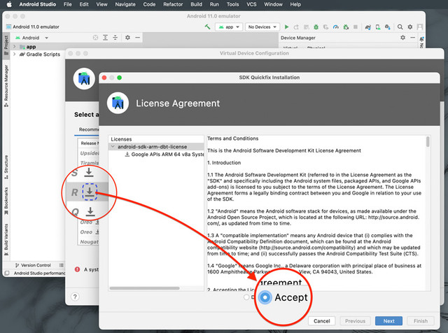The width and height of the screenshot is (448, 333).
Task: Click the Debug app bug icon
Action: click(316, 27)
